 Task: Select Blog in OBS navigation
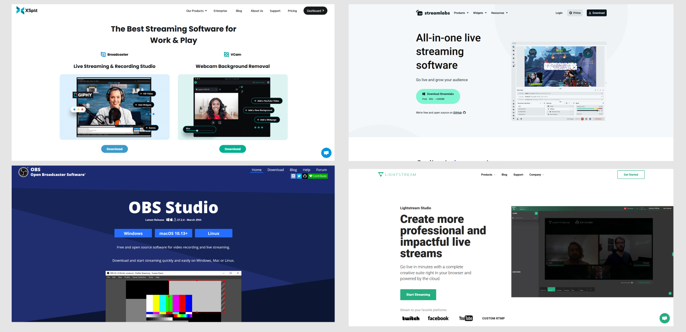tap(293, 170)
